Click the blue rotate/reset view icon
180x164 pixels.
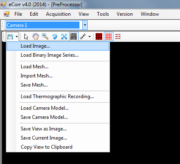click(55, 37)
